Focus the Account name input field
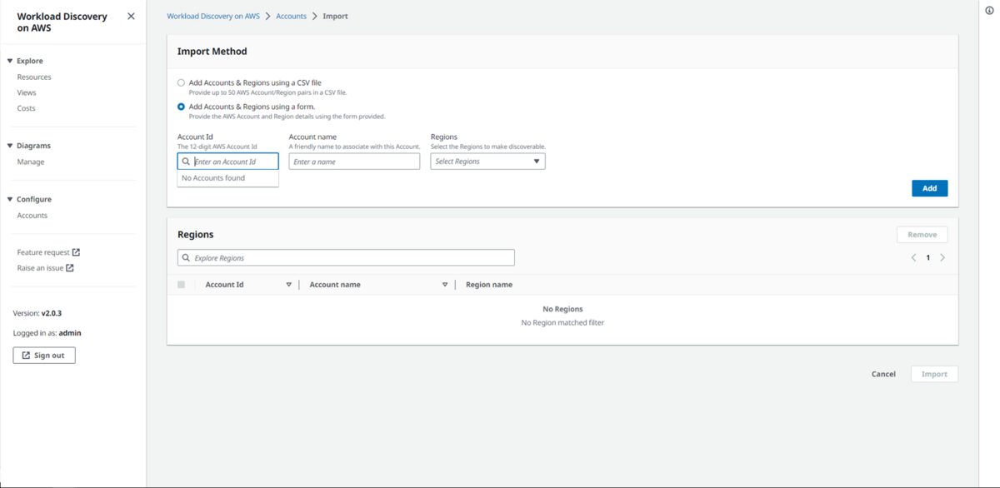This screenshot has height=488, width=1000. (x=354, y=162)
